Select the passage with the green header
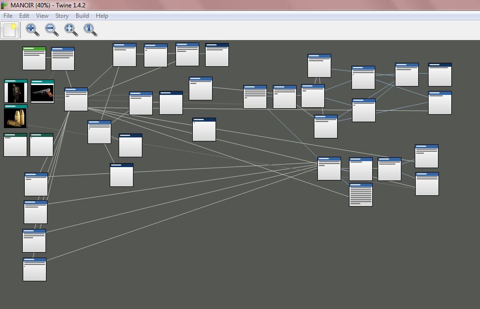Viewport: 480px width, 309px height. tap(34, 58)
